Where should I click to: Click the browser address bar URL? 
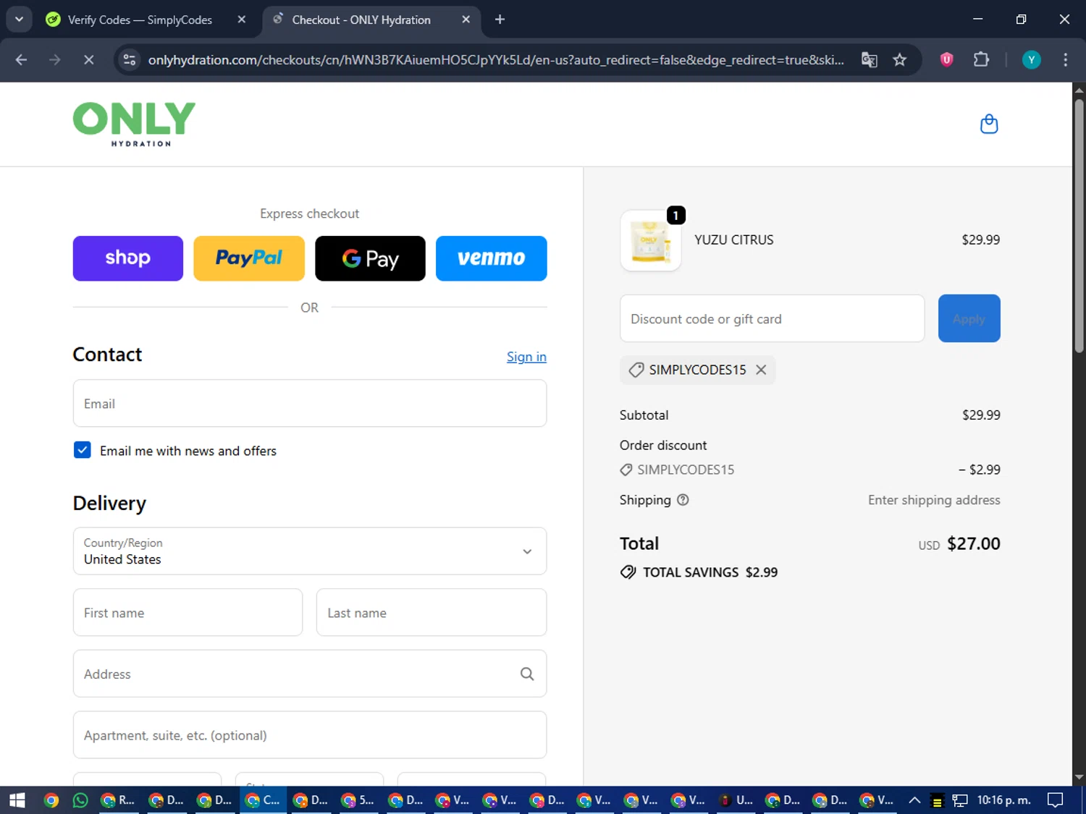coord(496,60)
